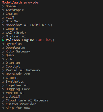Screen dimensions: 103x112
Task: Pick vLLM from the provider list
Action: click(x=8, y=18)
